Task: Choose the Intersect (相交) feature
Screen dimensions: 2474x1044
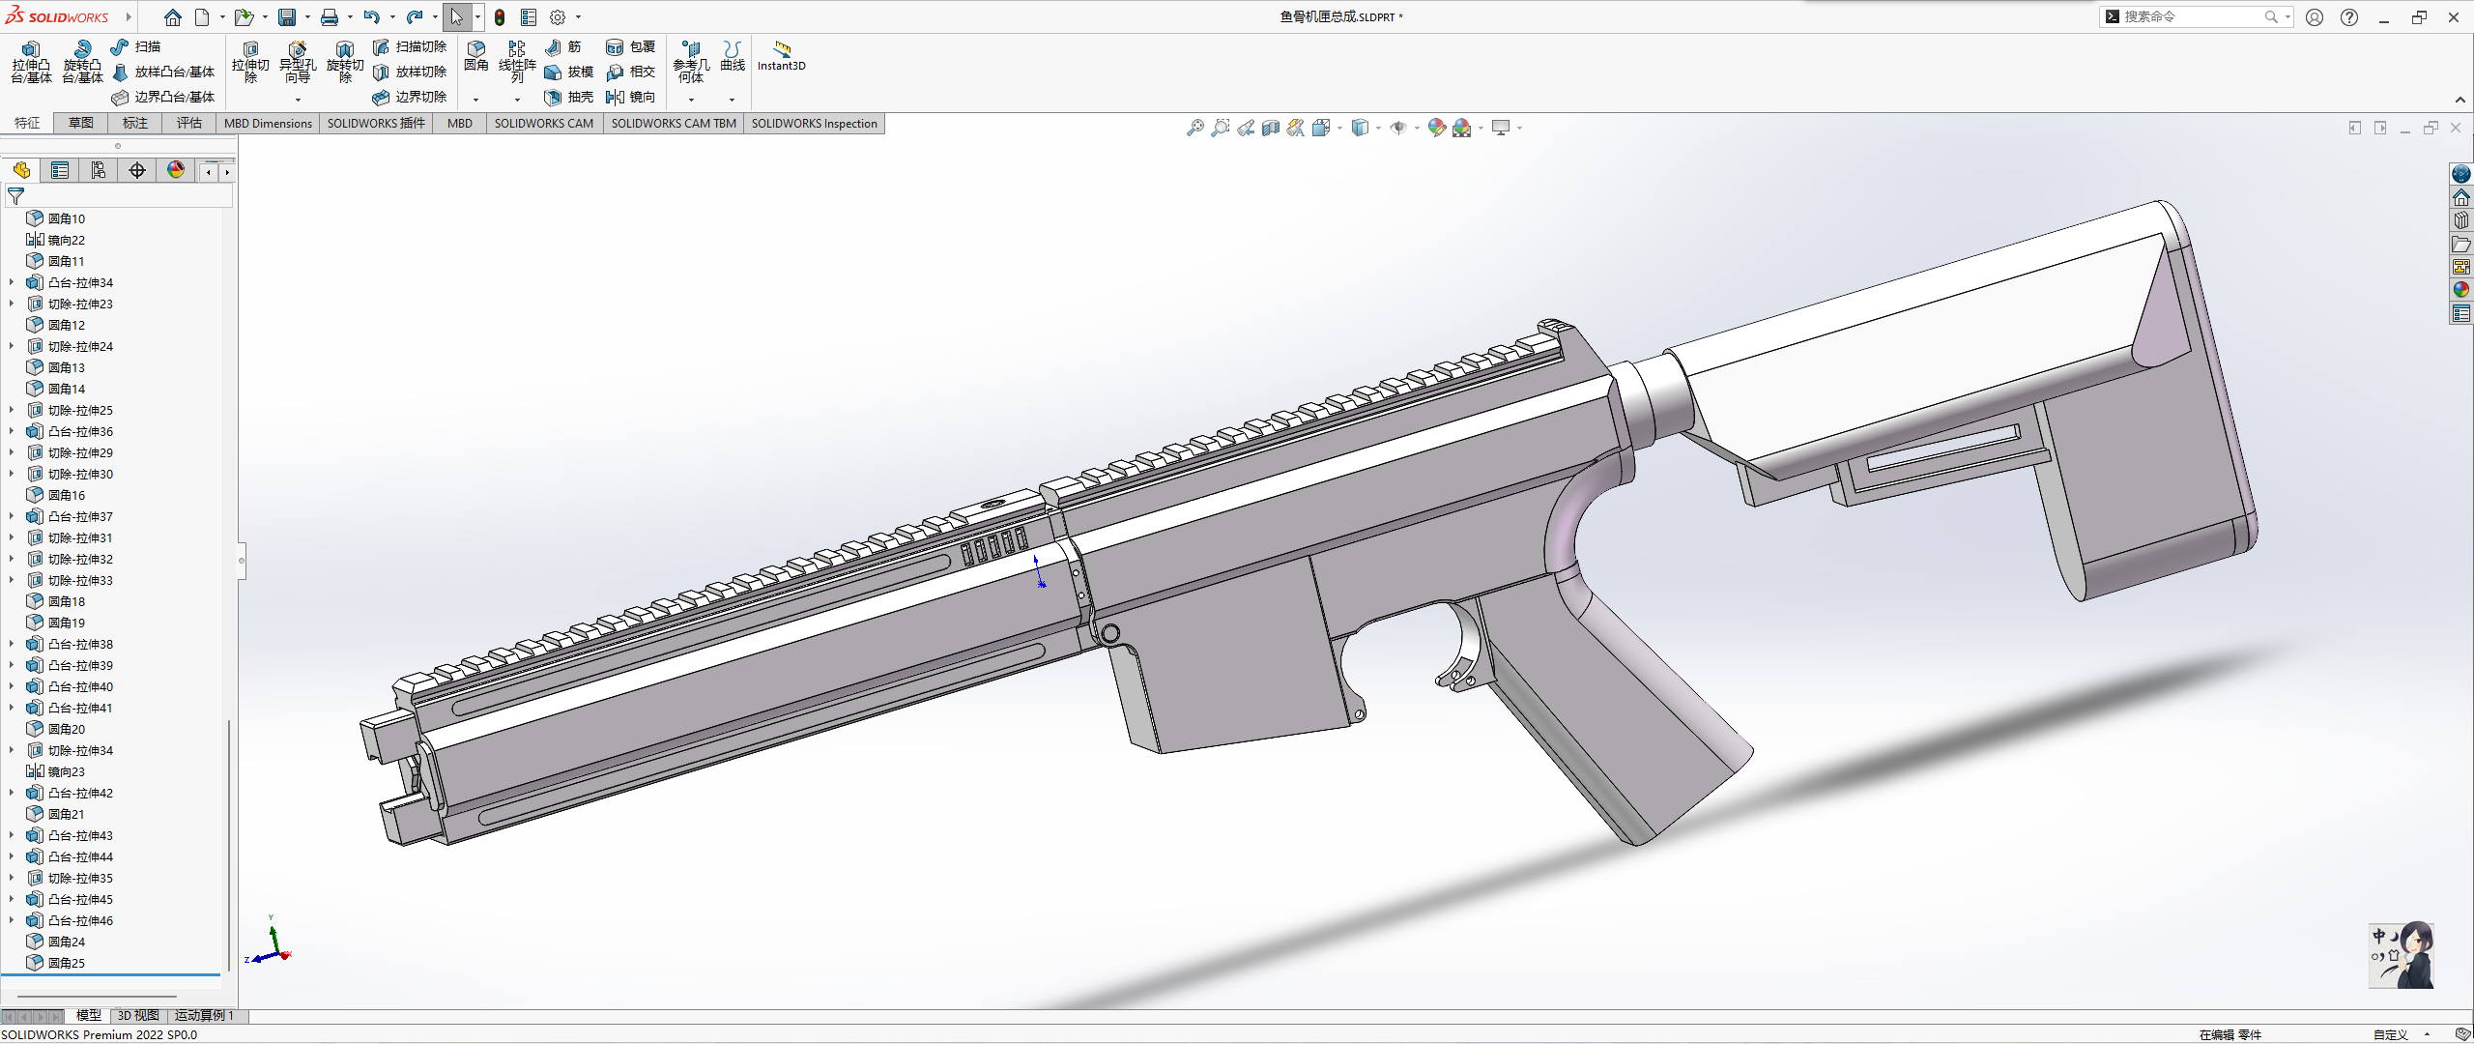Action: [x=631, y=72]
